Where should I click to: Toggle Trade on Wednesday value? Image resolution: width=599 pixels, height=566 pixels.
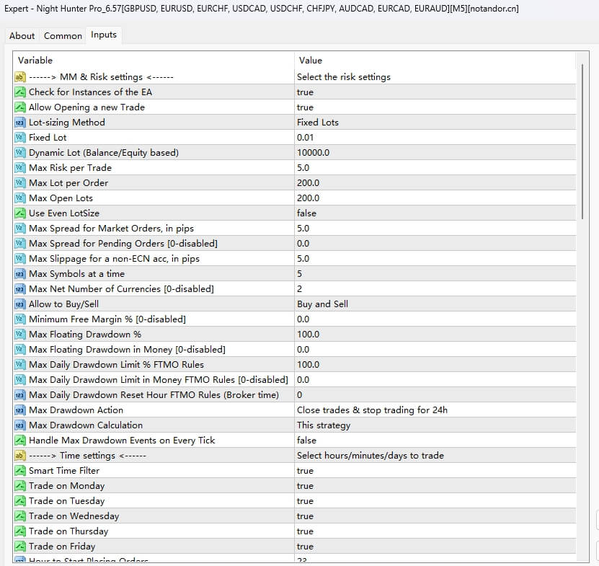tap(435, 516)
